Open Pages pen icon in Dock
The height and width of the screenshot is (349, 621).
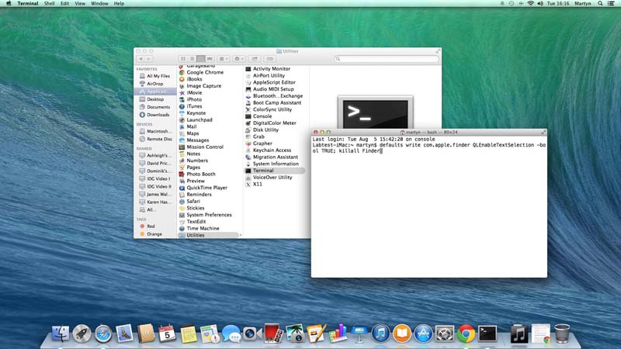316,333
